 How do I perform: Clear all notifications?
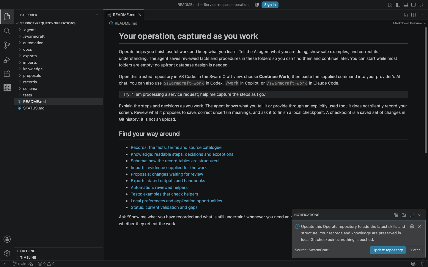(396, 215)
